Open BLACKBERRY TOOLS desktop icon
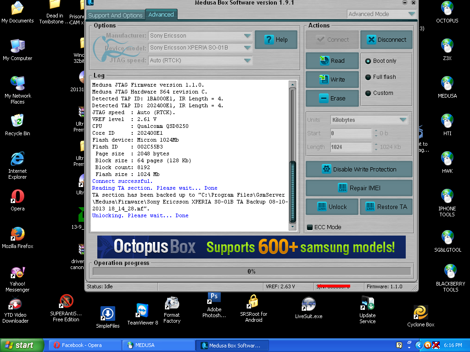The width and height of the screenshot is (470, 352). pos(450,278)
